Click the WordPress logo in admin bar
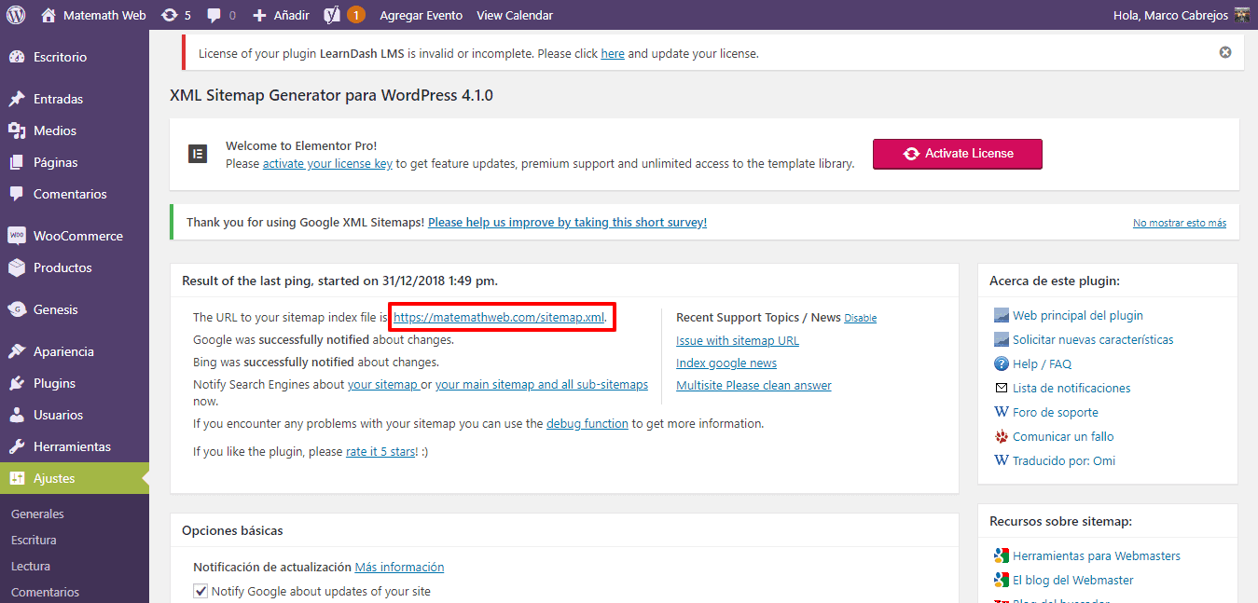Viewport: 1258px width, 603px height. (16, 15)
